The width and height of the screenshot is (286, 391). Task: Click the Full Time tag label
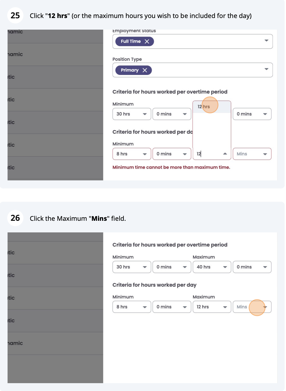pyautogui.click(x=131, y=42)
